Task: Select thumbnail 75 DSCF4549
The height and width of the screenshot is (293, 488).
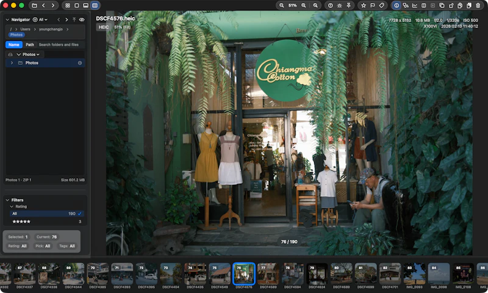Action: pyautogui.click(x=220, y=275)
